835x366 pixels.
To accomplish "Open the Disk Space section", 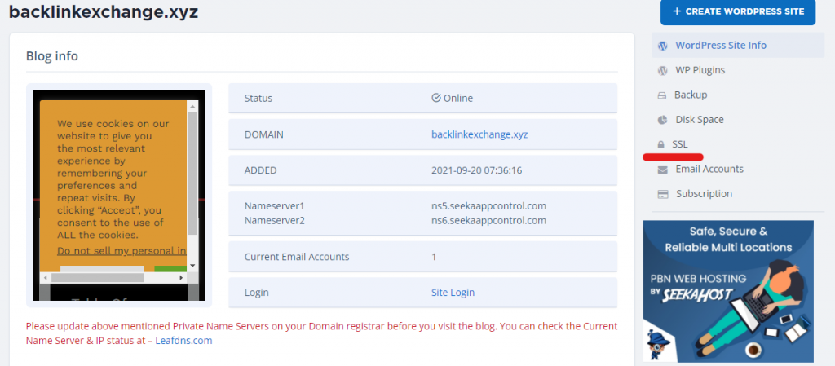I will click(x=699, y=120).
